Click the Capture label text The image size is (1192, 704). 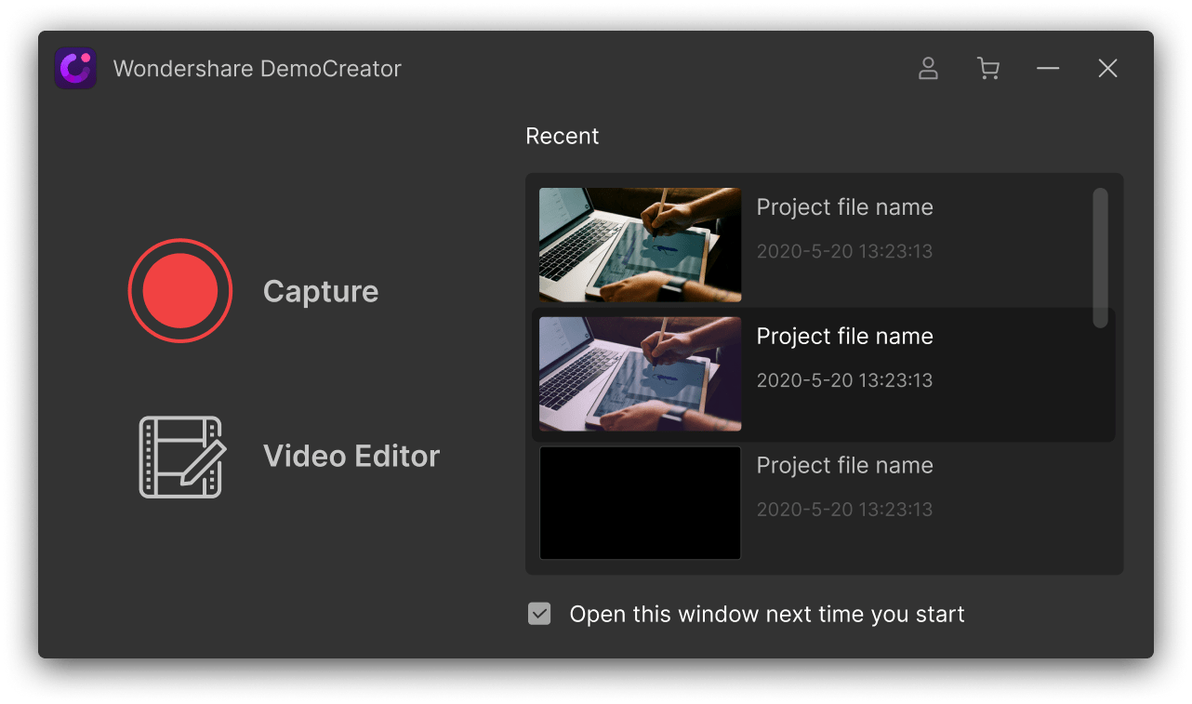pos(321,290)
